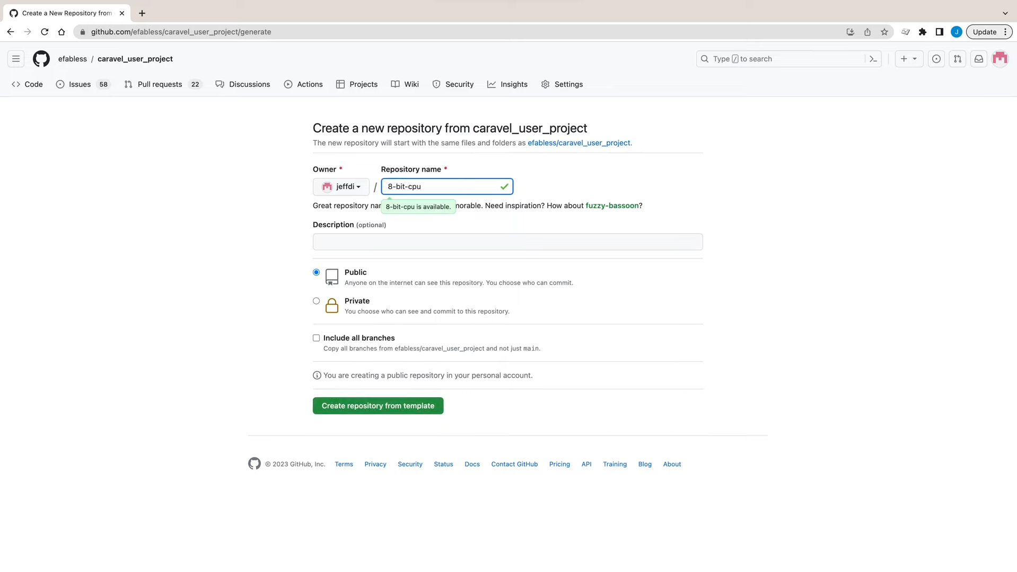
Task: Click into the Repository name field
Action: tap(447, 186)
